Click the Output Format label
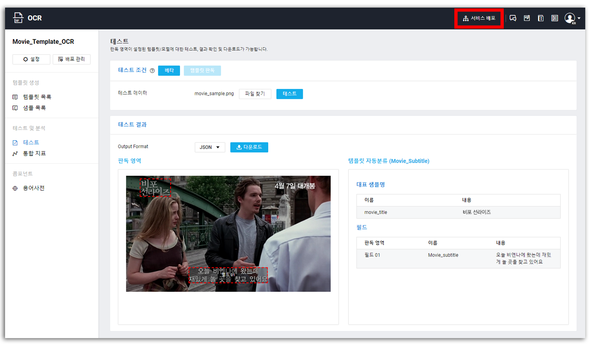592x344 pixels. [x=133, y=147]
